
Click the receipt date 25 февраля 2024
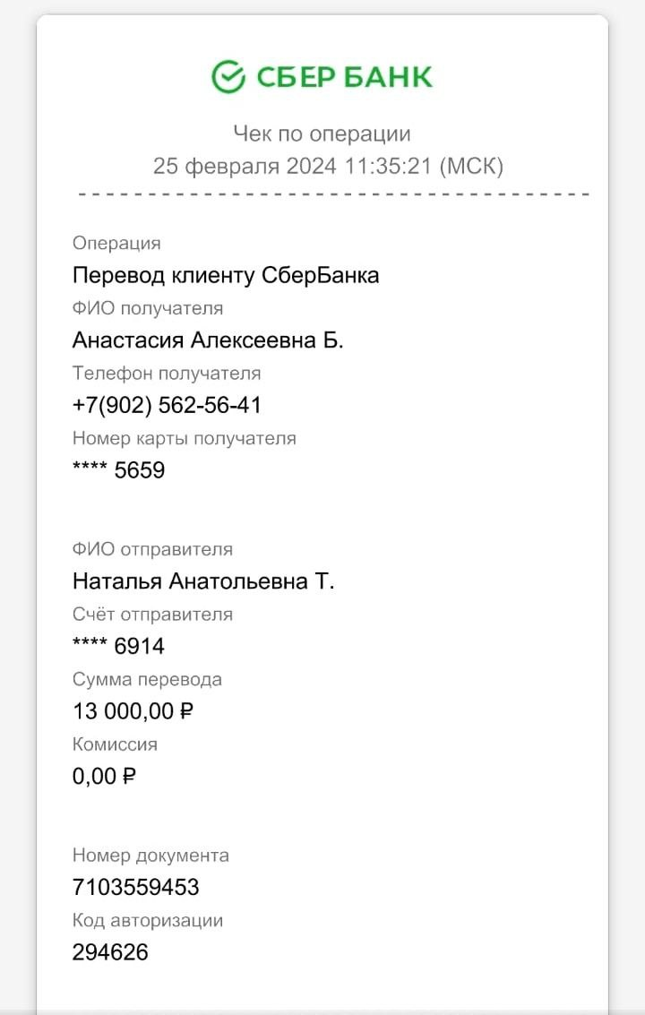(245, 167)
